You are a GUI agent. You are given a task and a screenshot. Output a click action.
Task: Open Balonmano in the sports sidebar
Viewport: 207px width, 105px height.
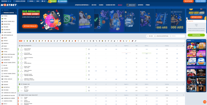click(x=9, y=30)
